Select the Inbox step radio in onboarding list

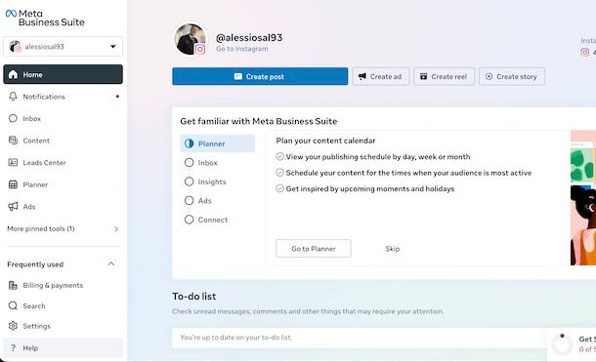pos(189,162)
